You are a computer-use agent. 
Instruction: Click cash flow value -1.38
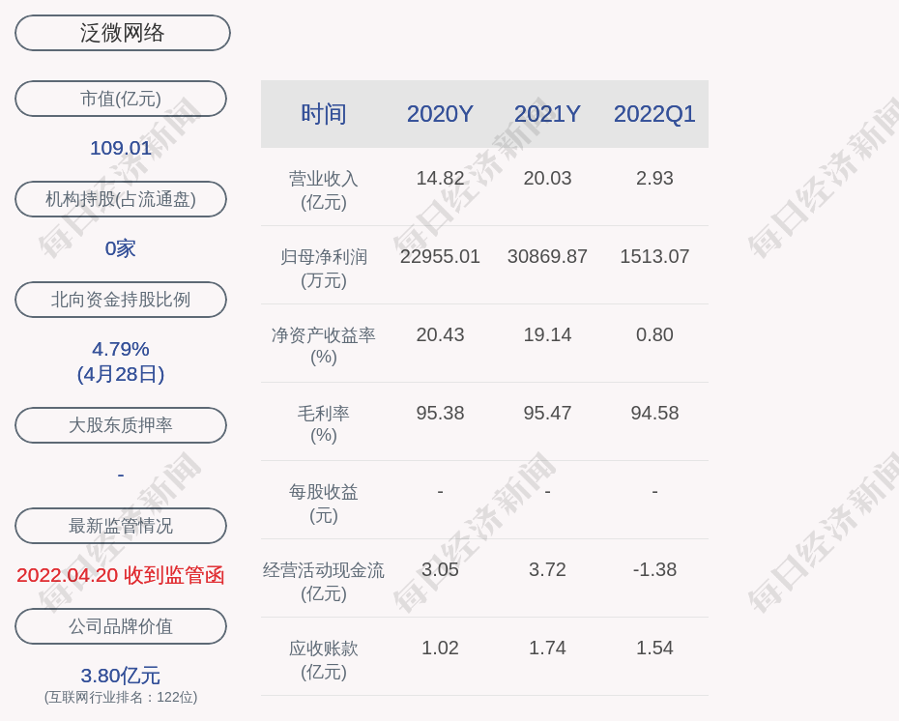click(x=654, y=569)
